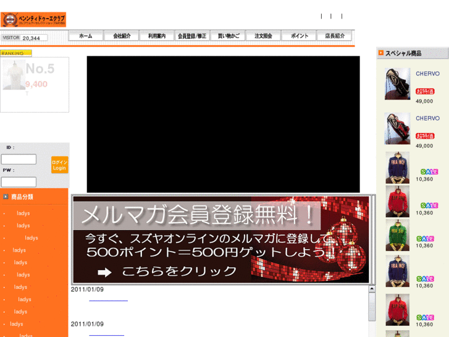Open the first red jacket thumbnail
The width and height of the screenshot is (449, 337).
click(x=398, y=202)
